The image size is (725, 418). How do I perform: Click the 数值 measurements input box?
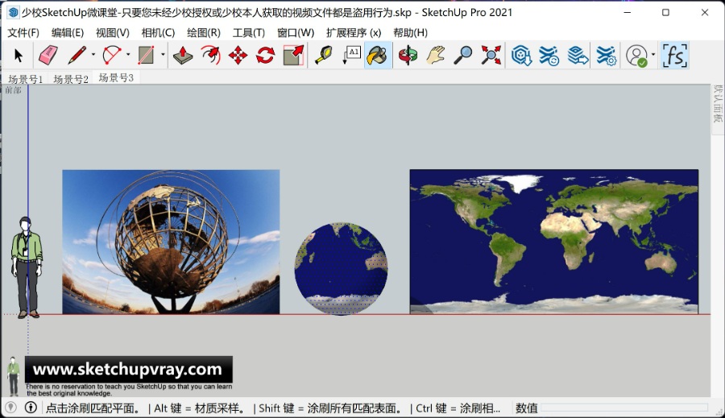pos(624,408)
